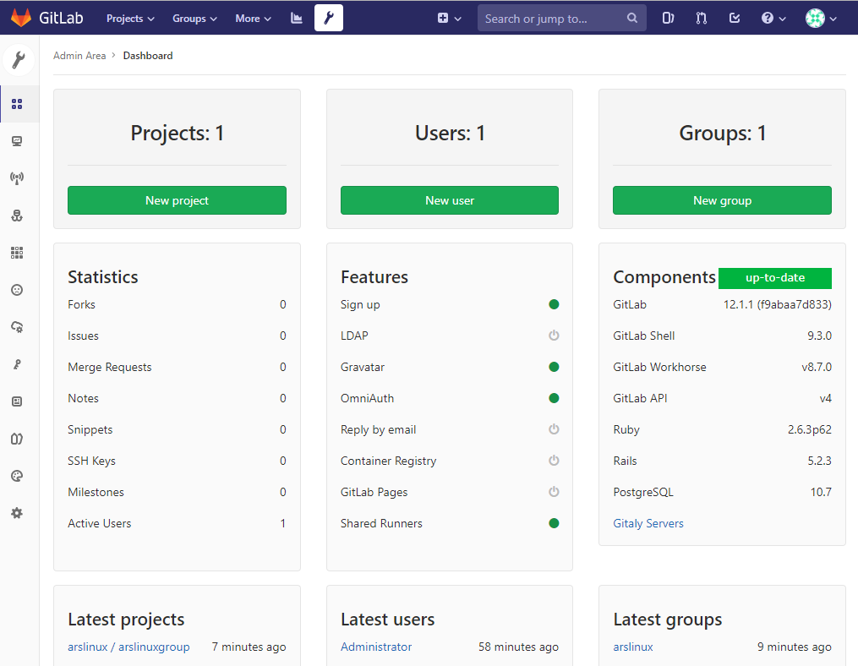Click the Active Users statistics row
The width and height of the screenshot is (858, 666).
pyautogui.click(x=177, y=524)
